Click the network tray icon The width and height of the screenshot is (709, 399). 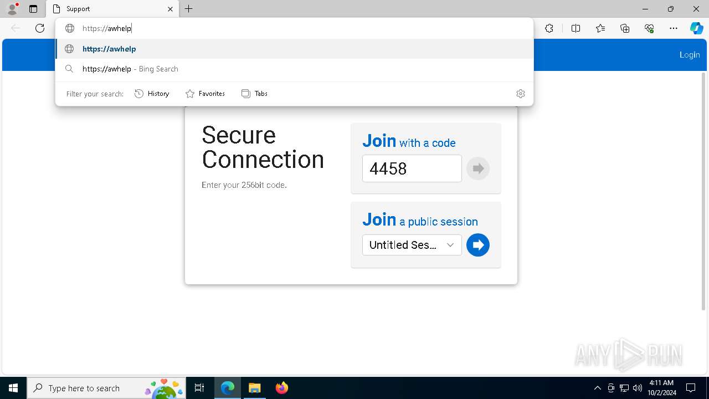pos(624,388)
